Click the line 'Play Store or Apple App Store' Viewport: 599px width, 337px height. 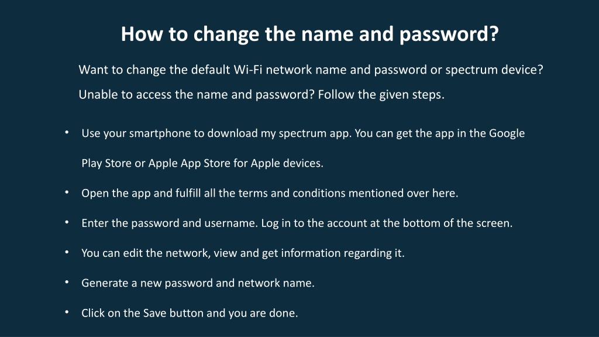coord(202,163)
